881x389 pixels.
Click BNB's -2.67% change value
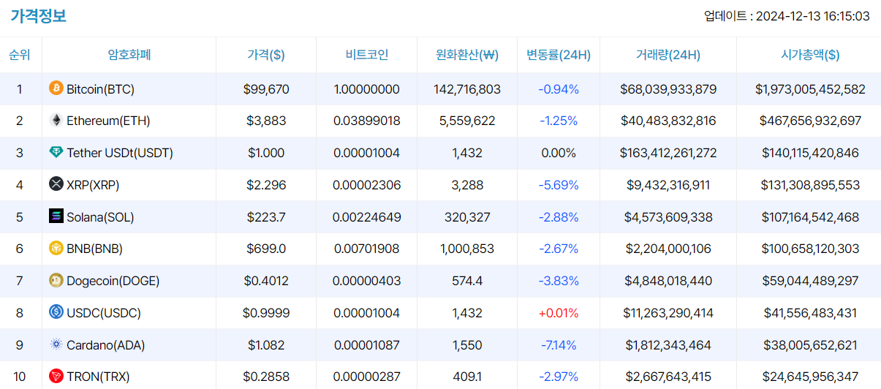559,249
